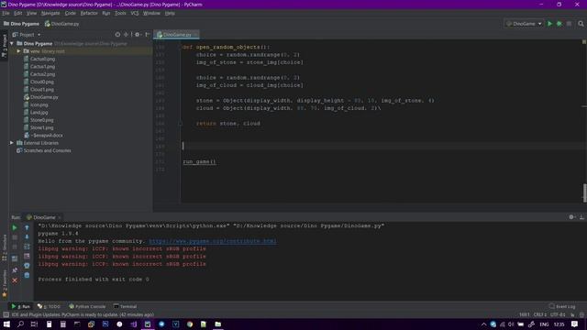Open Run panel settings gear

[x=571, y=217]
